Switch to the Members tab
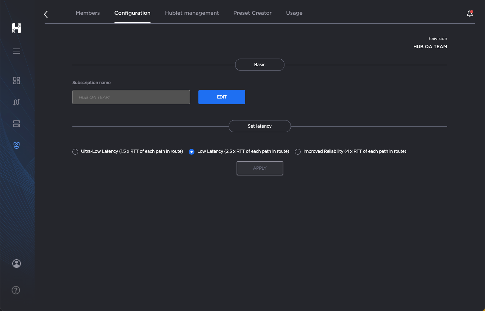 click(x=87, y=13)
